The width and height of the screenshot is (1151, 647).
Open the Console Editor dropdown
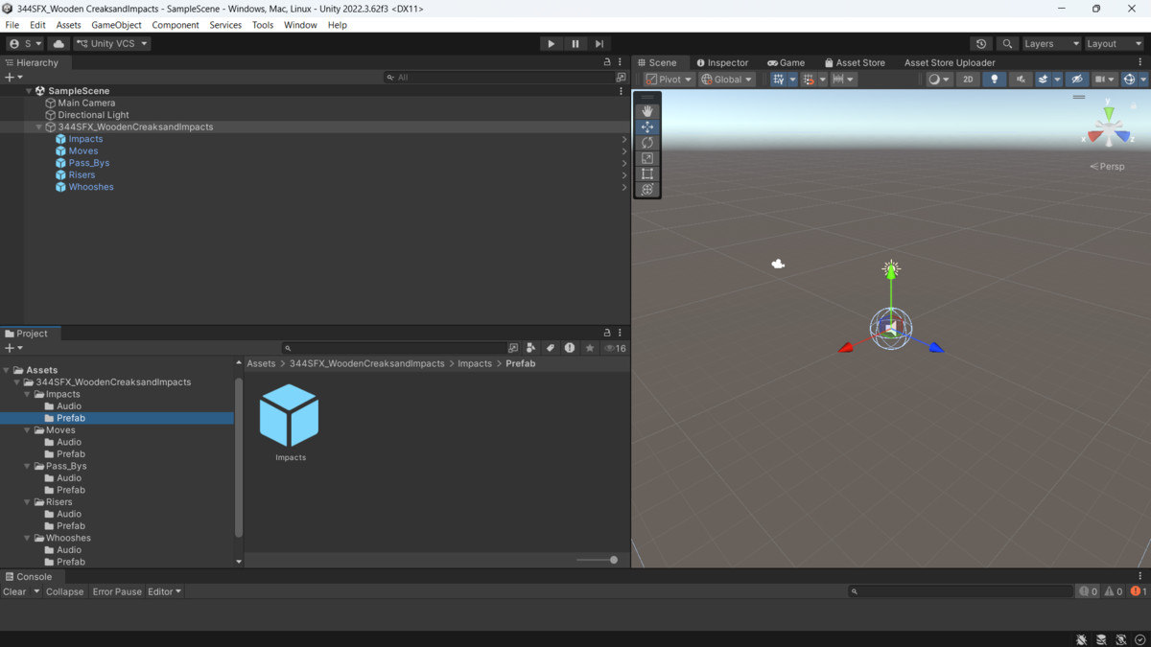pyautogui.click(x=164, y=591)
